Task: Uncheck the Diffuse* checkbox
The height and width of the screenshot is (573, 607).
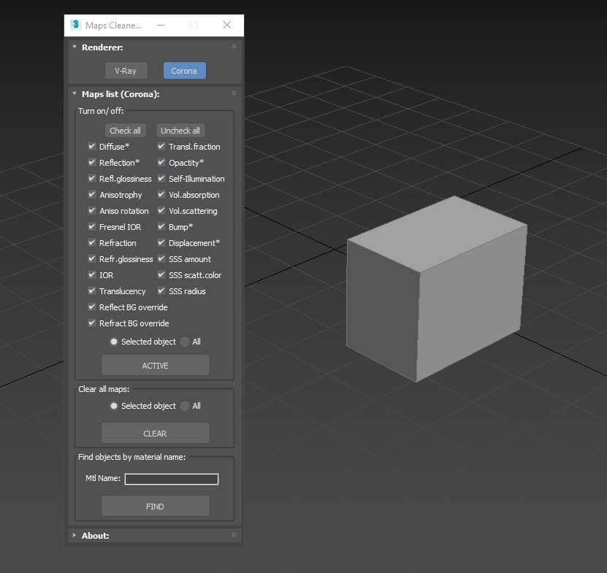Action: pos(91,146)
